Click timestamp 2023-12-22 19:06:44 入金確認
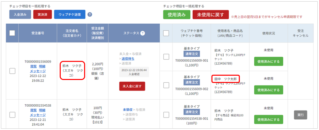The height and width of the screenshot is (130, 319). [x=134, y=72]
